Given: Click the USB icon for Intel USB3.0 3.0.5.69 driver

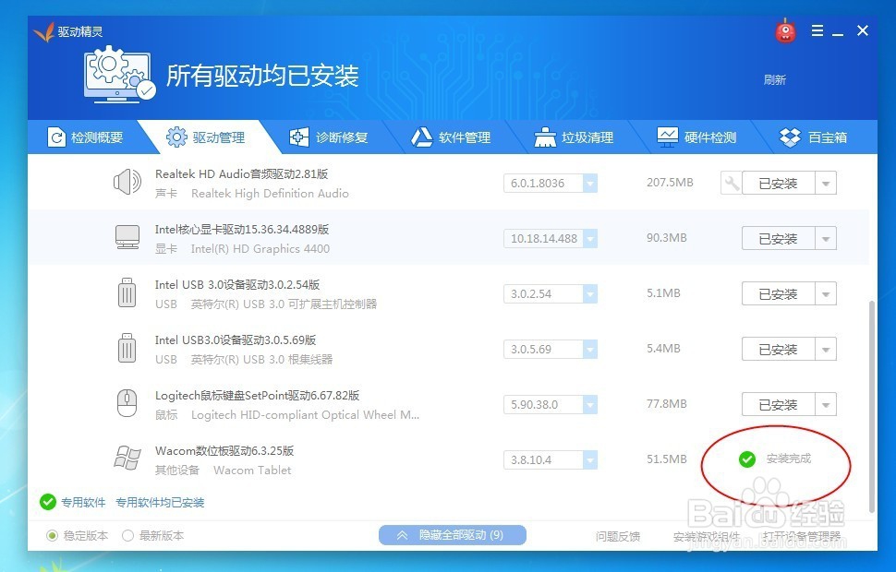Looking at the screenshot, I should pos(127,348).
